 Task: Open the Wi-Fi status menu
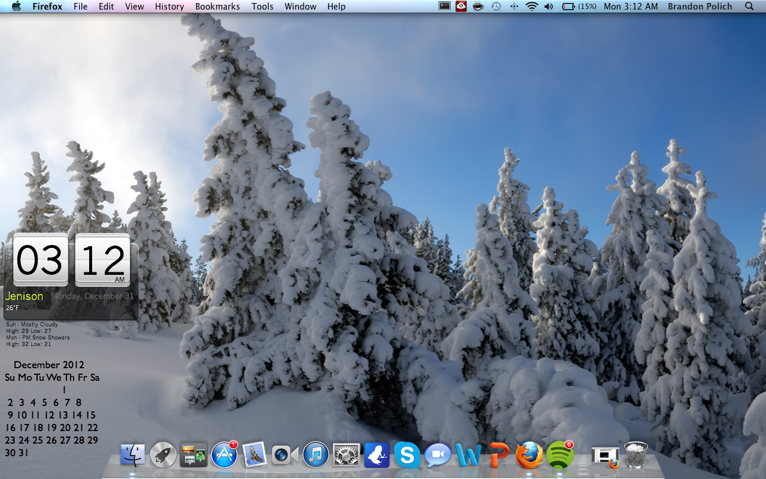(x=531, y=7)
